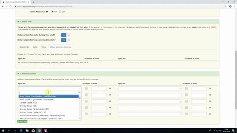
Task: Open comment icon in first right row
Action: pos(210,89)
